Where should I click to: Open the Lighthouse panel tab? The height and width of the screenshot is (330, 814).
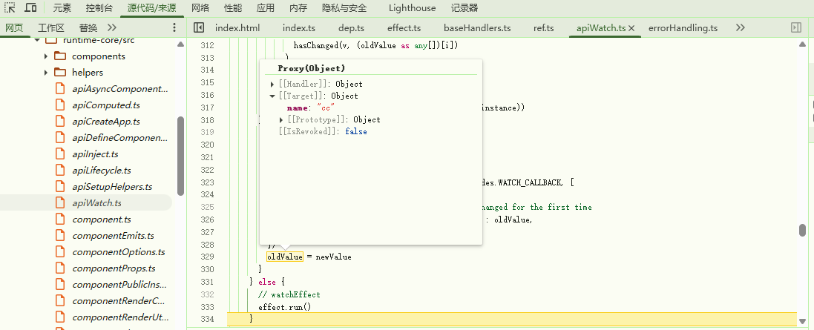(412, 7)
